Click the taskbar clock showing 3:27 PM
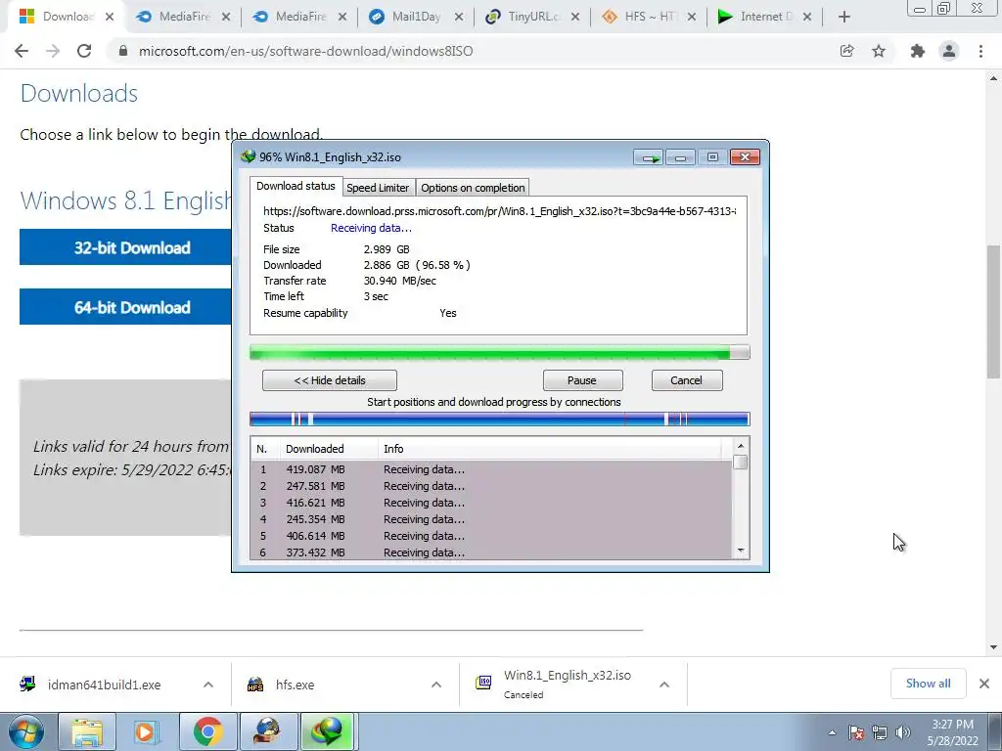 [x=952, y=732]
